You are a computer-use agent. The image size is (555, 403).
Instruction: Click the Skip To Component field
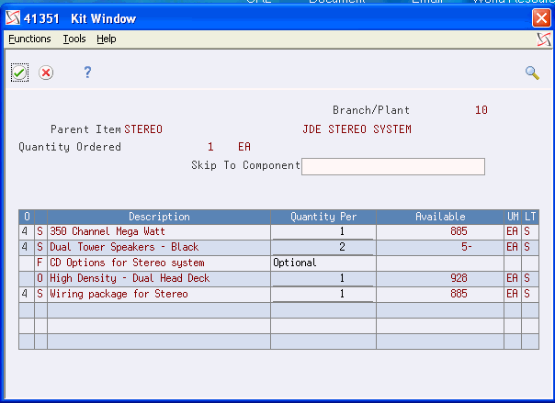[393, 166]
